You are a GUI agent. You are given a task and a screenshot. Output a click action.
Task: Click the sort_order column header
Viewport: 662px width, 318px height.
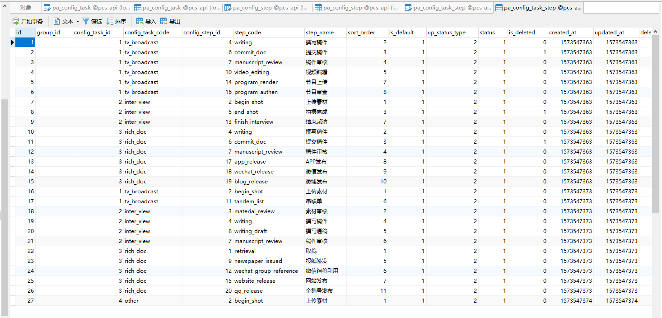367,33
